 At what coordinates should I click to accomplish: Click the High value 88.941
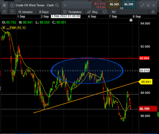[x=28, y=22]
